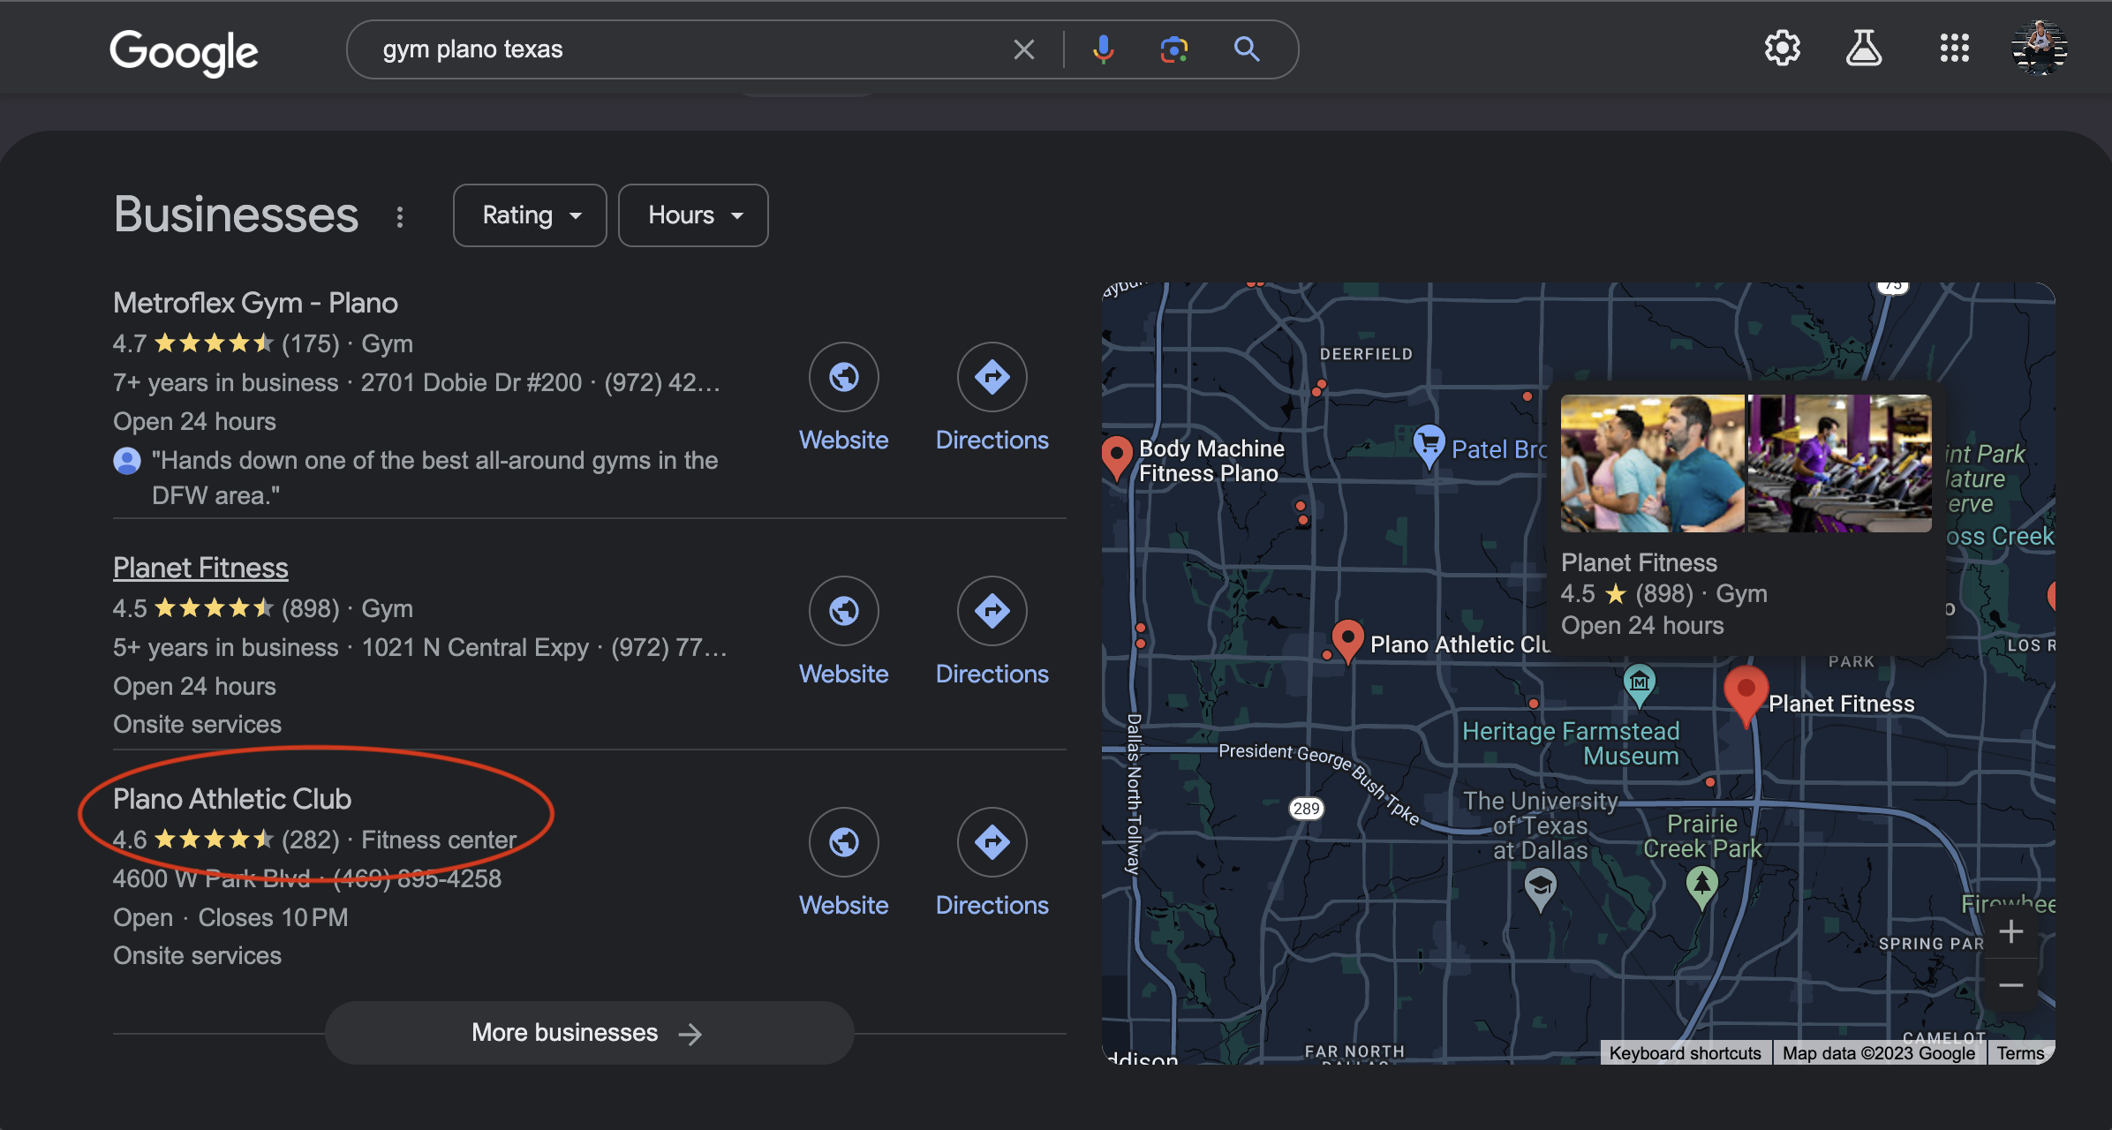2112x1130 pixels.
Task: Zoom out on the map
Action: [2010, 985]
